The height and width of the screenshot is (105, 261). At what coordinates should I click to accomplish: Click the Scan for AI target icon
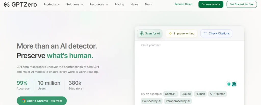tap(142, 34)
